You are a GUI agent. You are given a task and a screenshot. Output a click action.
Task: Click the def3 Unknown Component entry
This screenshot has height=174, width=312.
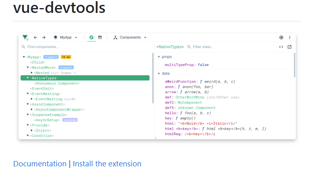click(190, 108)
